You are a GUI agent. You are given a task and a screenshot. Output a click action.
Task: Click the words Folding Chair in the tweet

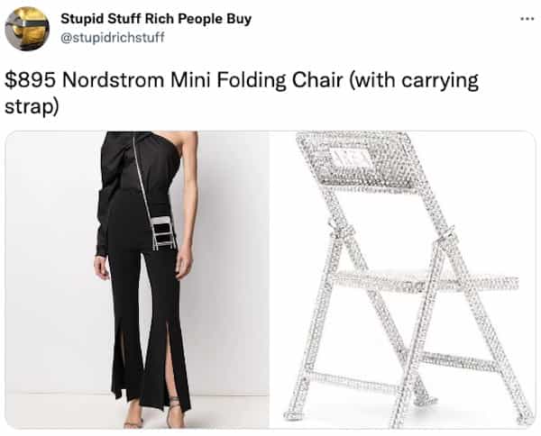coord(280,80)
